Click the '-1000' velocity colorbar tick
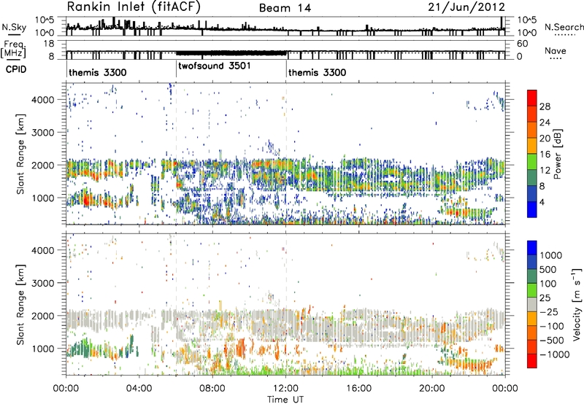 point(554,354)
